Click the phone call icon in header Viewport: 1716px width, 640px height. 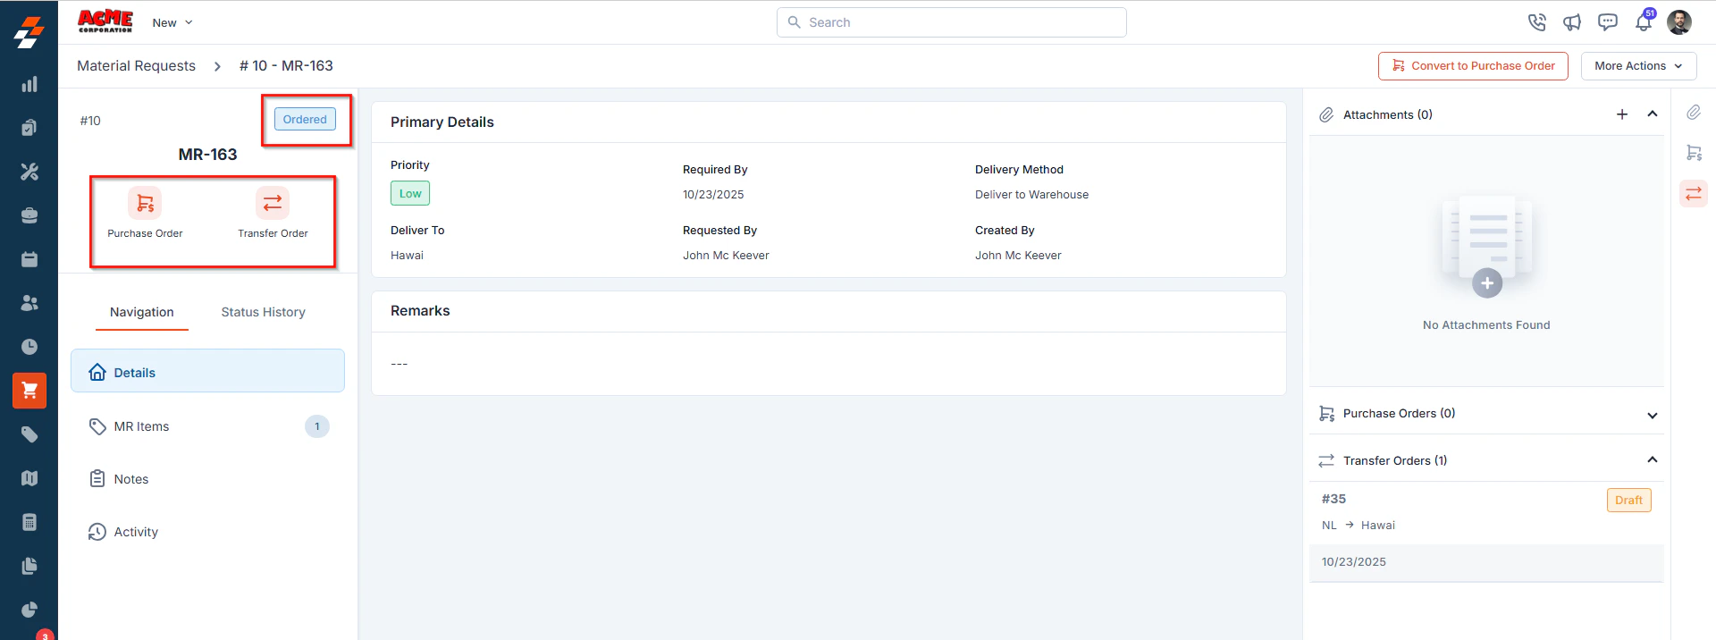click(1536, 22)
